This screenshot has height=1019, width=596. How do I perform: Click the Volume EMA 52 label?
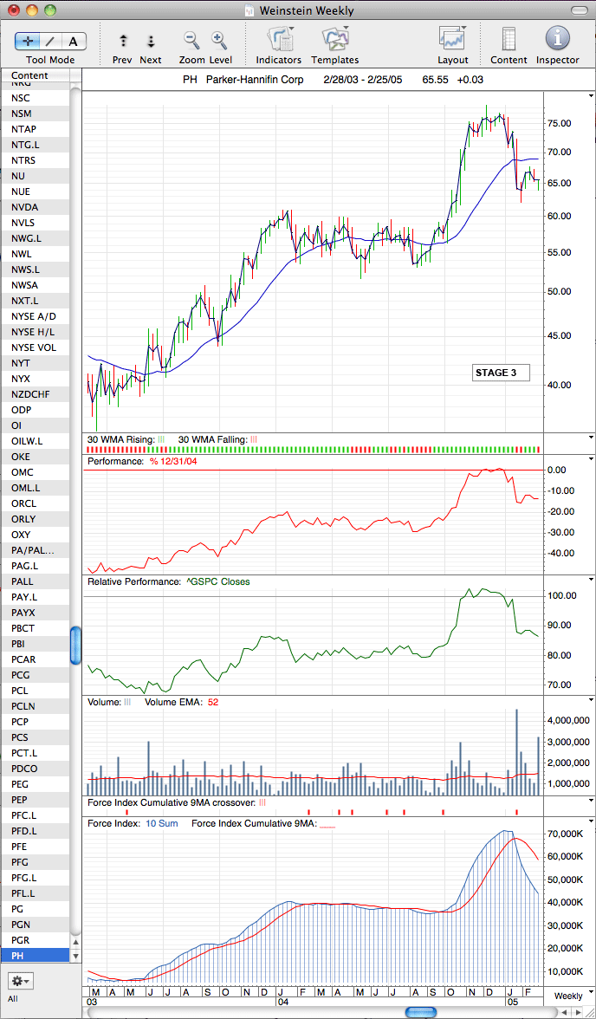[x=181, y=703]
